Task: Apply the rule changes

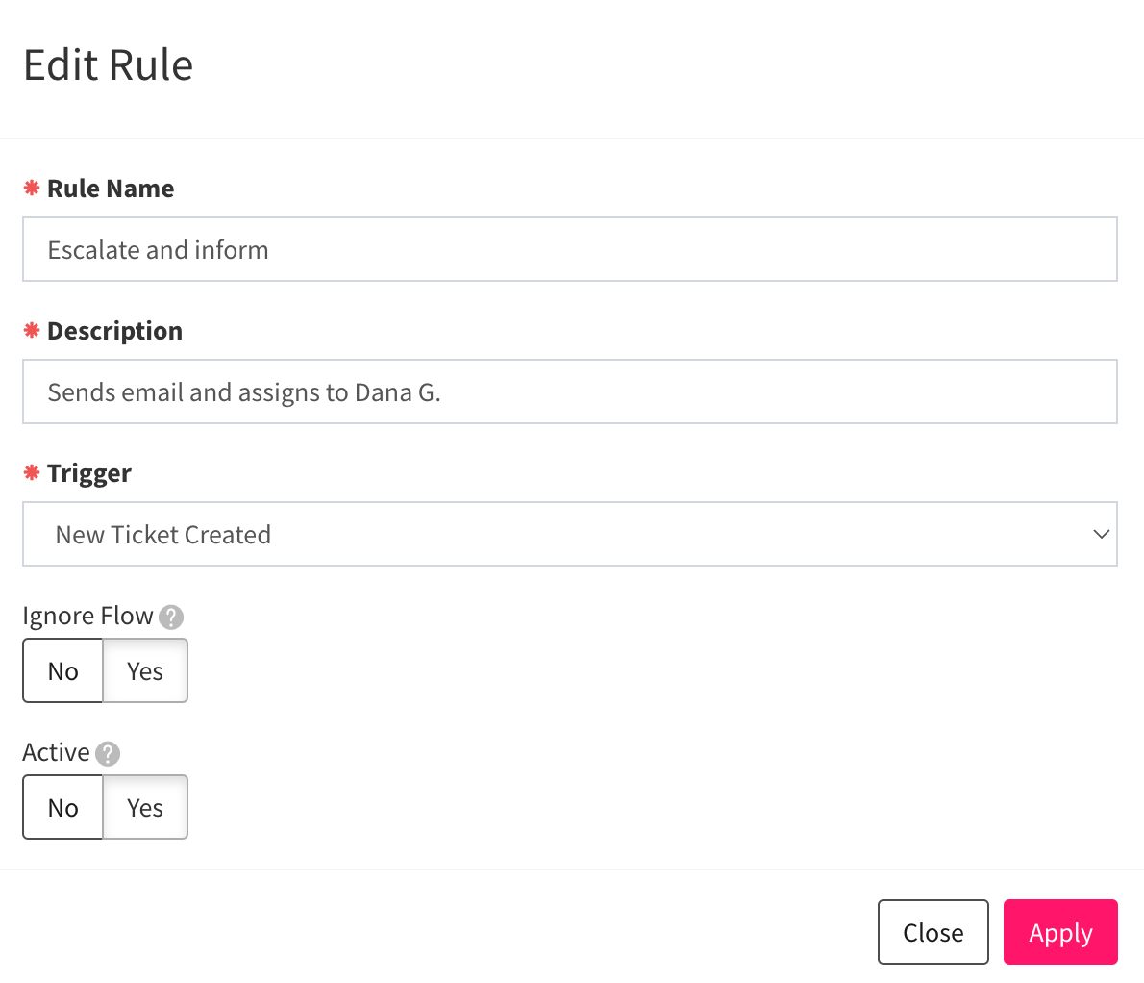Action: tap(1060, 932)
